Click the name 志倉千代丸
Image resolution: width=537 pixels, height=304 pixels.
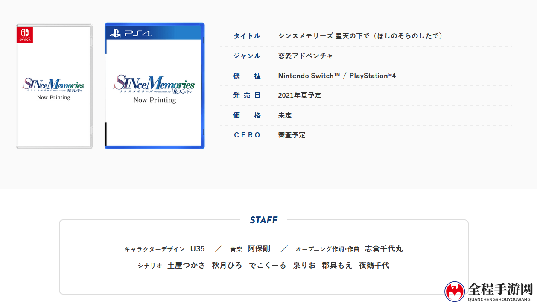pos(384,248)
